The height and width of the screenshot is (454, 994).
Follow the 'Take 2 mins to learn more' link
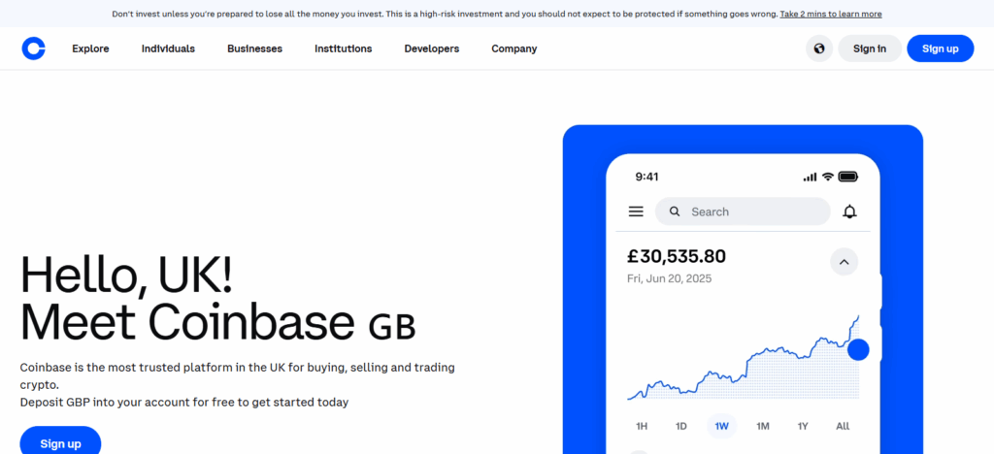tap(831, 14)
